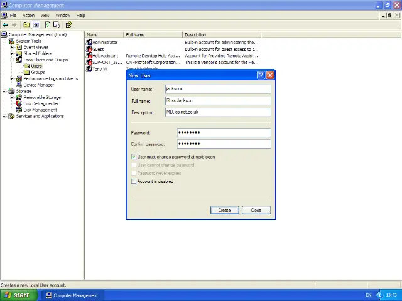Click the Shared Folders icon in tree
Screen dimensions: 402x301
[19, 53]
